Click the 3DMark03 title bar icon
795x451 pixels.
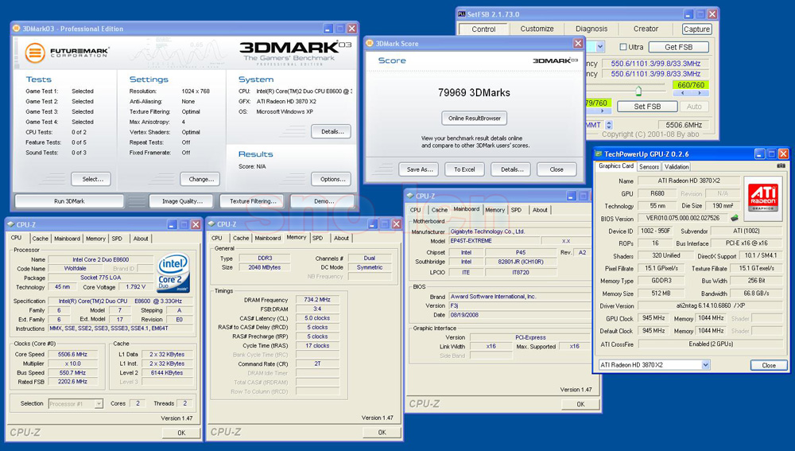pyautogui.click(x=16, y=29)
